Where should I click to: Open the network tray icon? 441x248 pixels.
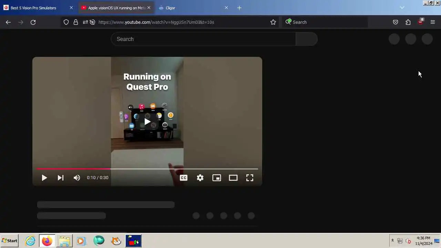[x=400, y=241]
